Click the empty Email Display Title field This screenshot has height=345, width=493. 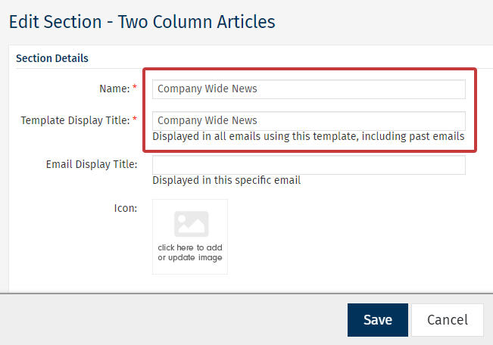(x=308, y=165)
